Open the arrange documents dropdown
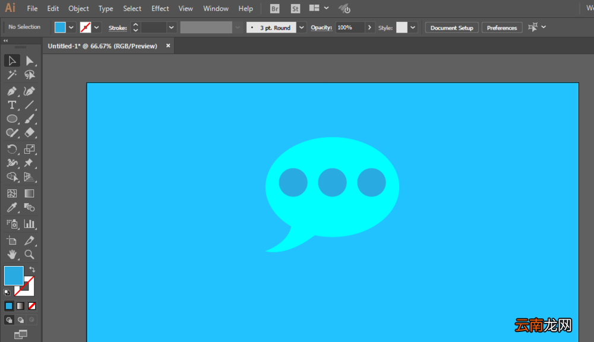594x342 pixels. click(x=319, y=8)
